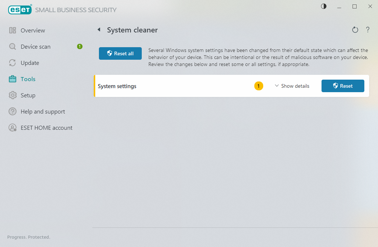The image size is (378, 247).
Task: Reset the System settings item
Action: pos(343,86)
